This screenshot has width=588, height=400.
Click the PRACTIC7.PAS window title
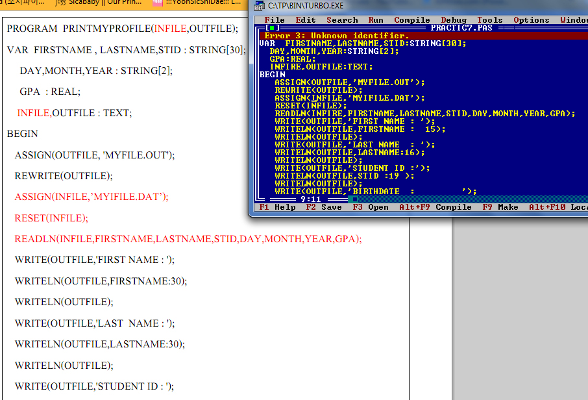point(461,28)
